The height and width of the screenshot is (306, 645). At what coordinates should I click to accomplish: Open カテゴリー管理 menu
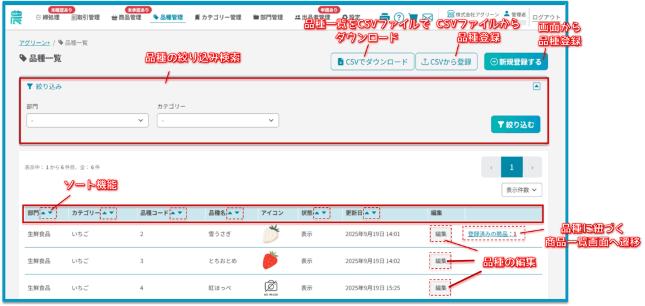218,18
